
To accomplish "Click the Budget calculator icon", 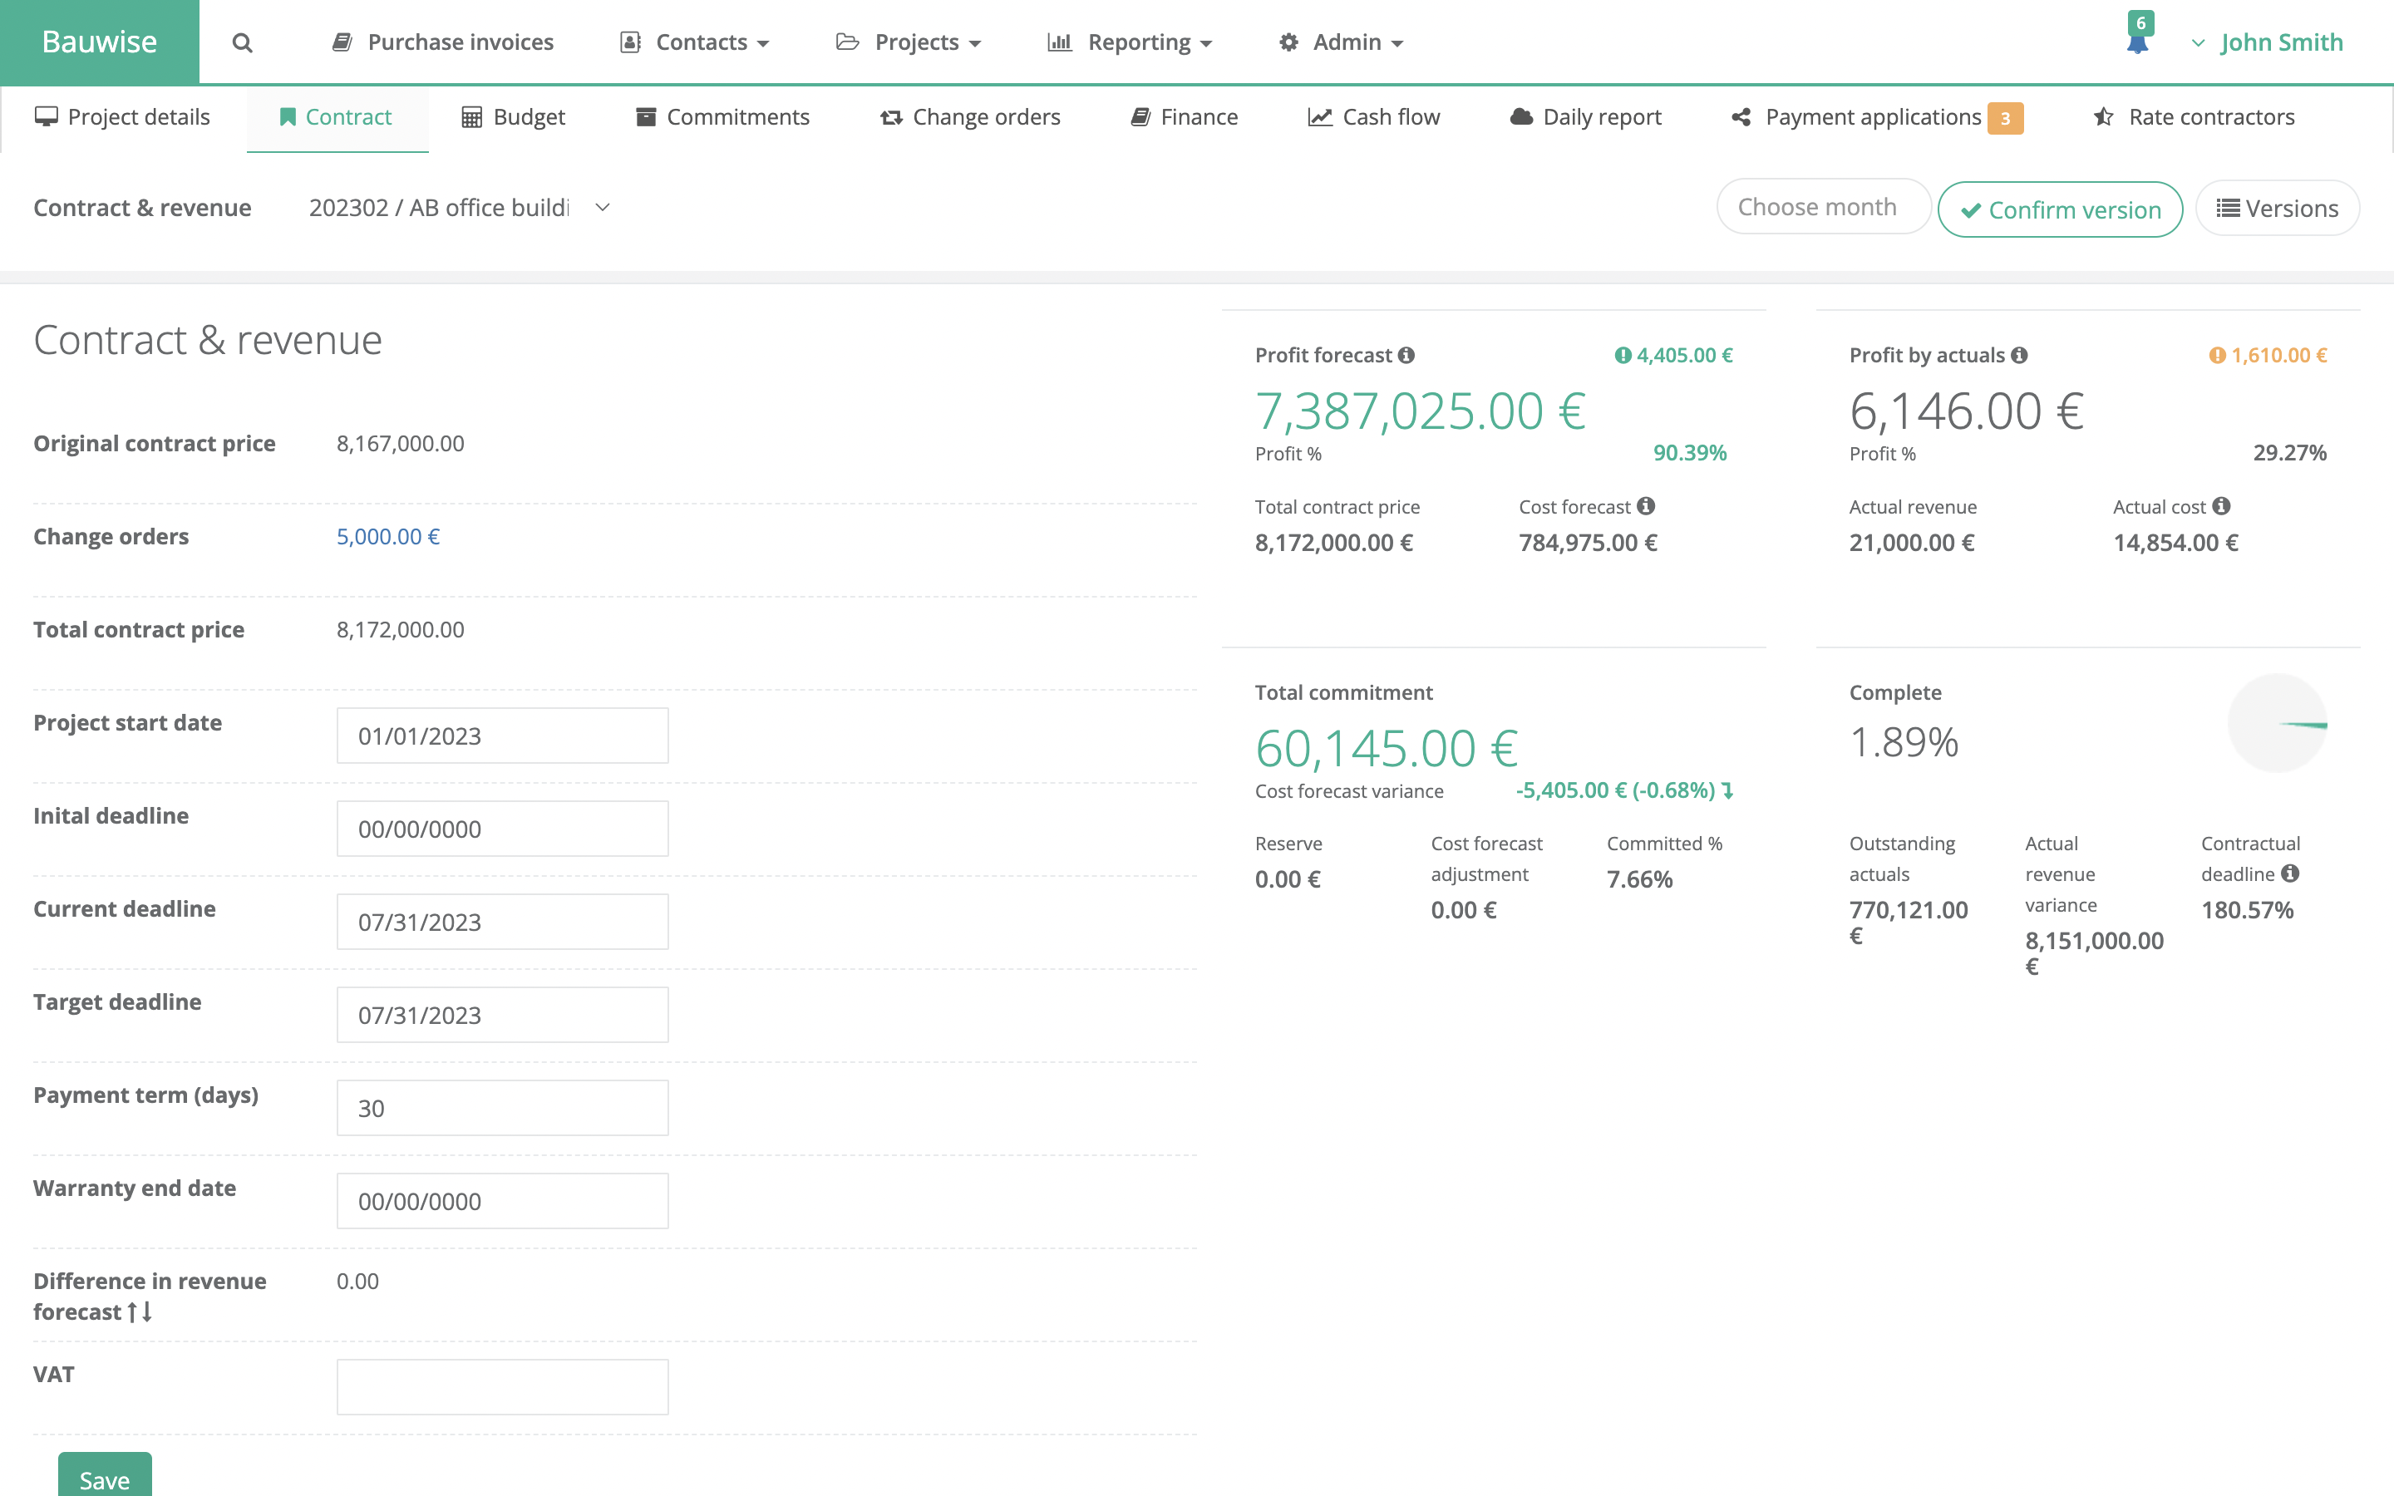I will [472, 116].
